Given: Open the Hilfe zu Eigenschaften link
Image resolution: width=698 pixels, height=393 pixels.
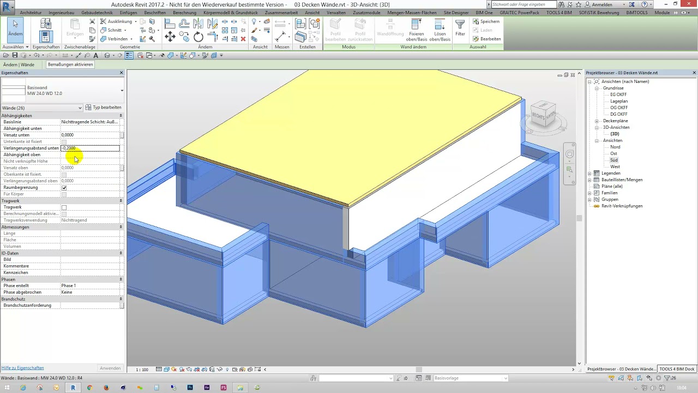Looking at the screenshot, I should tap(22, 368).
